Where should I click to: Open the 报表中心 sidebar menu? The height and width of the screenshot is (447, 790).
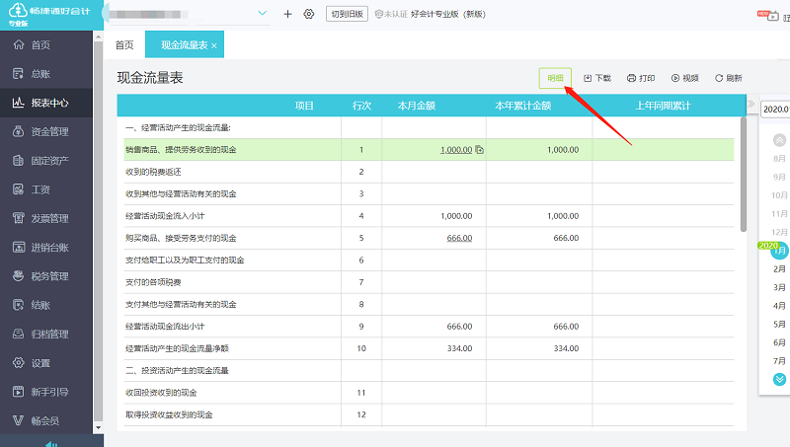click(x=47, y=103)
